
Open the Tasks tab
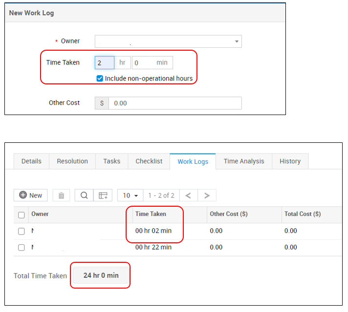coord(111,161)
